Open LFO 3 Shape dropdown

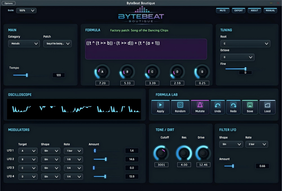coord(51,168)
